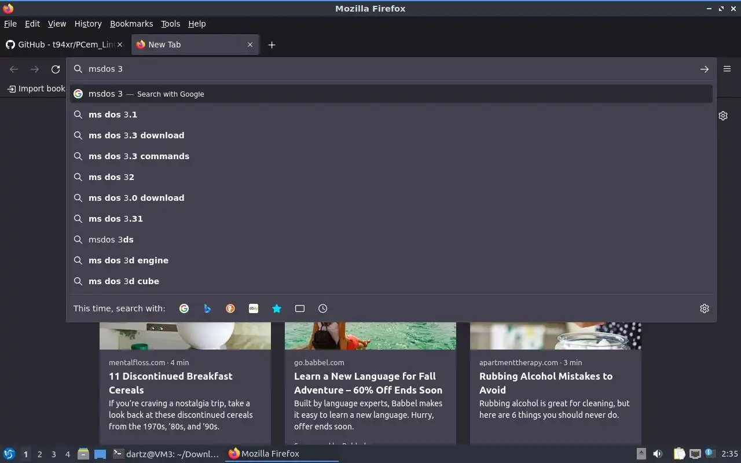This screenshot has width=741, height=463.
Task: Choose the 'ms dos 3.1' suggestion
Action: 391,115
